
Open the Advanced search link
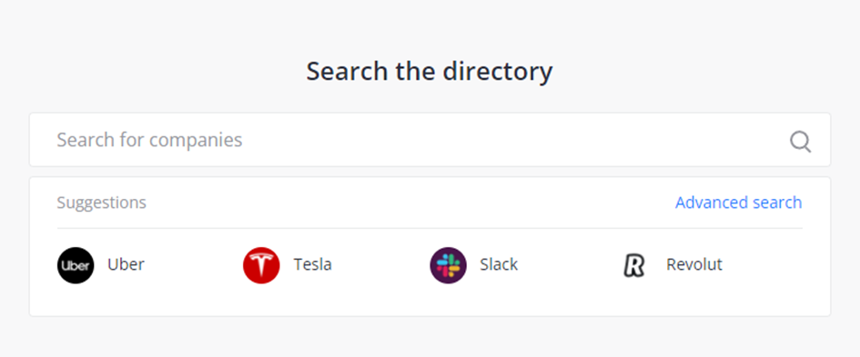738,203
